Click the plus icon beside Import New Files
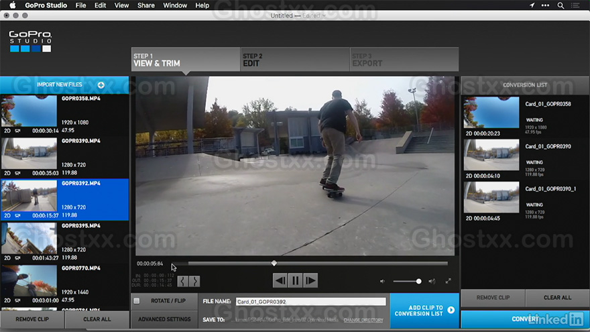The width and height of the screenshot is (590, 332). 101,85
